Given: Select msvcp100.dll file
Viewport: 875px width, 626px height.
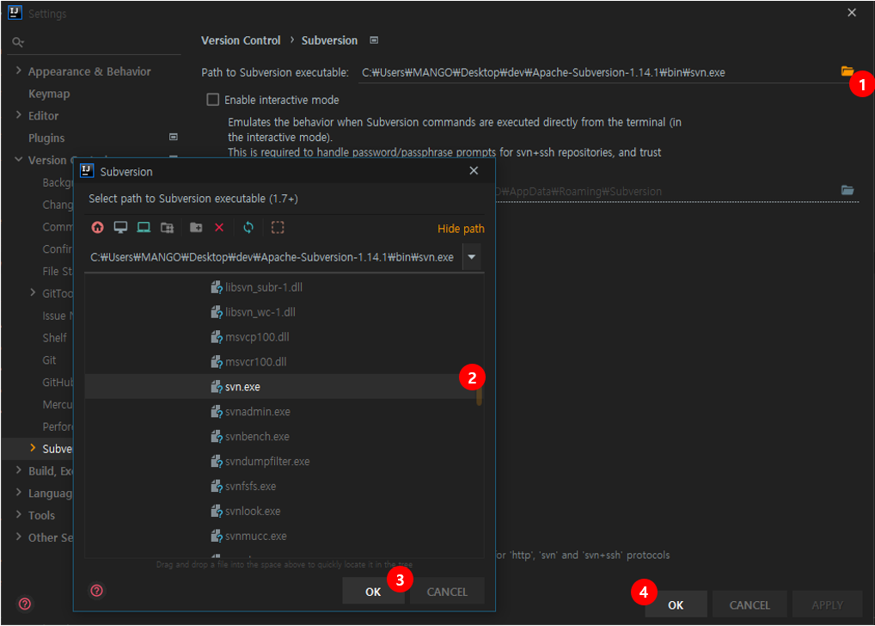Looking at the screenshot, I should pyautogui.click(x=284, y=337).
